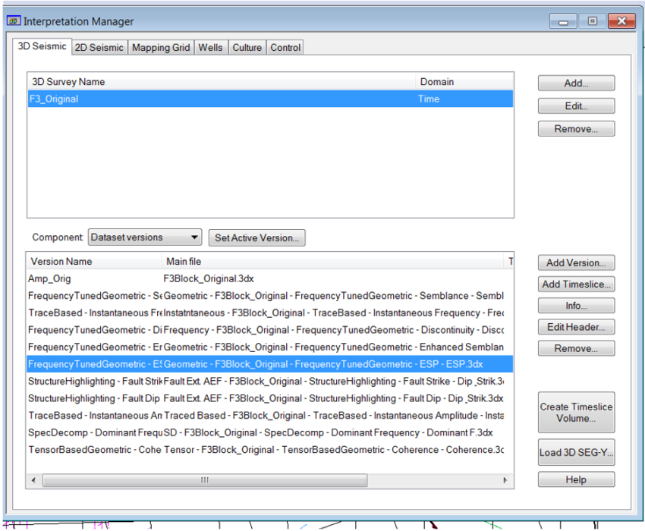Click Edit Header for the highlighted version
This screenshot has width=645, height=531.
pyautogui.click(x=576, y=327)
